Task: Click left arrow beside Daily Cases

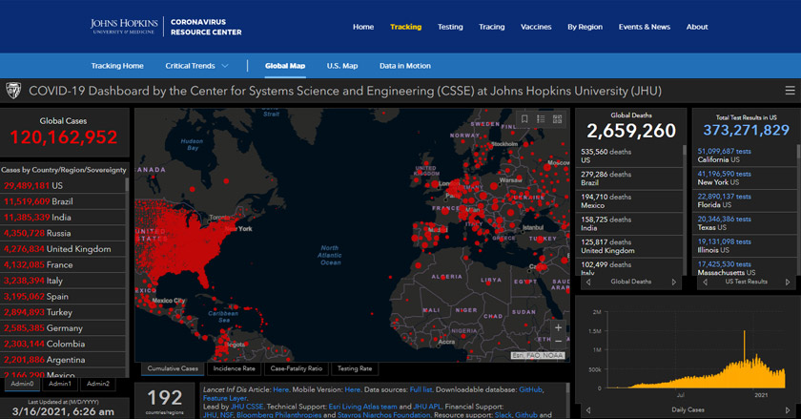Action: click(588, 410)
